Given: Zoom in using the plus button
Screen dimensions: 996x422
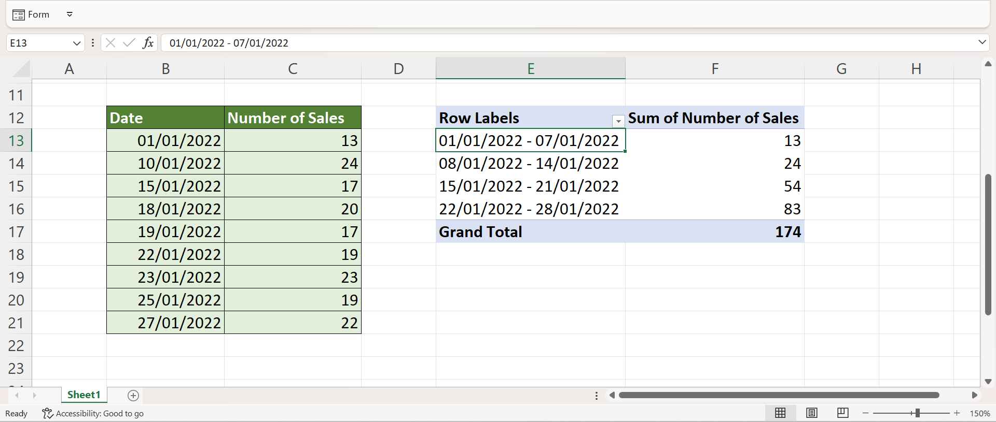Looking at the screenshot, I should click(x=957, y=413).
